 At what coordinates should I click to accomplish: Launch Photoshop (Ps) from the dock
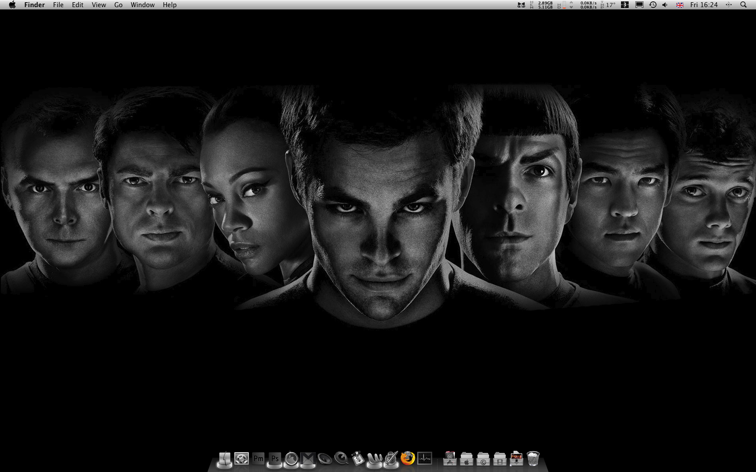coord(275,459)
